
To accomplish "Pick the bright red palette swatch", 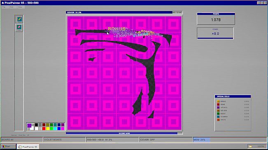I will 44,129.
